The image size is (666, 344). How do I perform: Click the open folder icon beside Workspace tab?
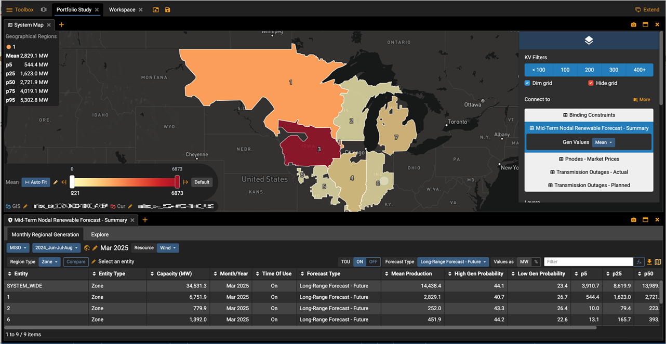156,10
